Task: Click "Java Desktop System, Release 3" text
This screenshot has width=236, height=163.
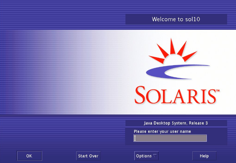Action: pos(176,123)
